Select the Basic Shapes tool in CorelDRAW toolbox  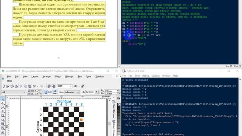point(3,128)
